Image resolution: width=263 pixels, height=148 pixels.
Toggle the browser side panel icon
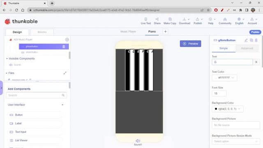[x=247, y=10]
